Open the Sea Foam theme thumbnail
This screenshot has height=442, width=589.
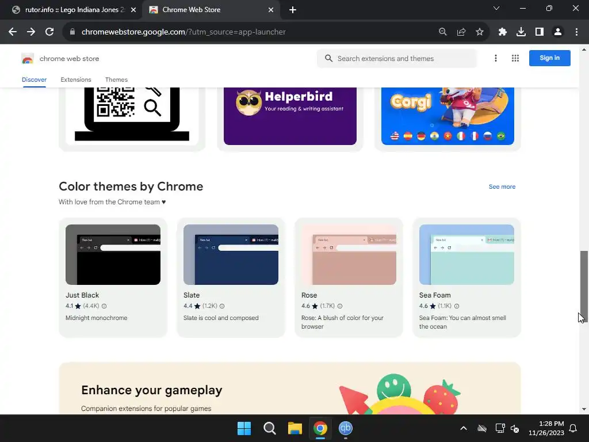(467, 254)
